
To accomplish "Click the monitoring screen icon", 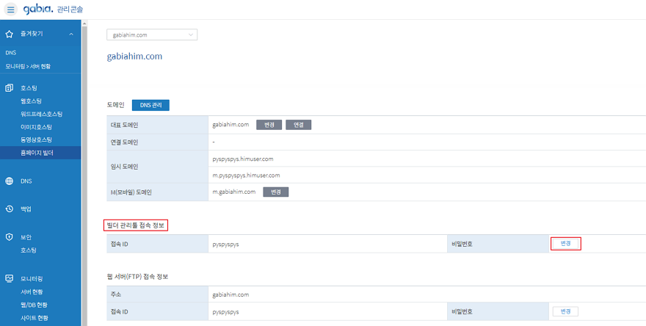I will pyautogui.click(x=10, y=278).
